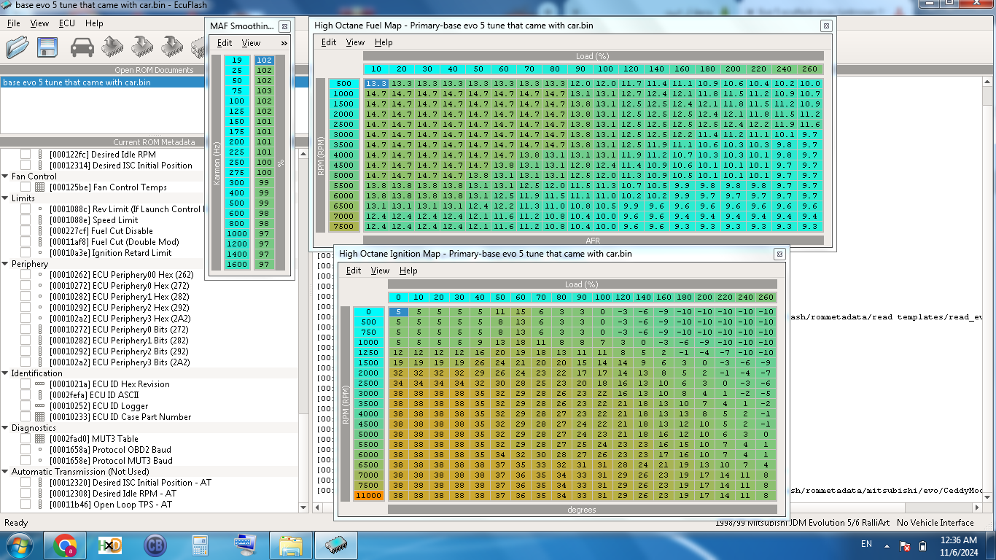Select the orange 11000 RPM row header

pos(369,496)
